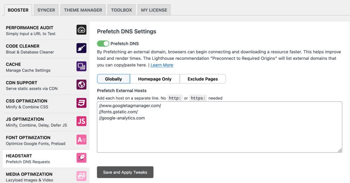Click 'Prefetch DNS Requests' subtitle
This screenshot has width=350, height=183.
(28, 162)
